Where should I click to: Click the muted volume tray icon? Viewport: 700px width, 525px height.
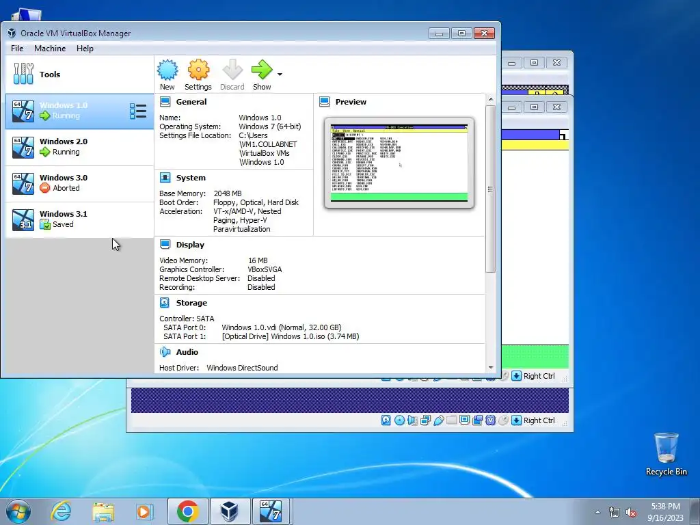631,513
